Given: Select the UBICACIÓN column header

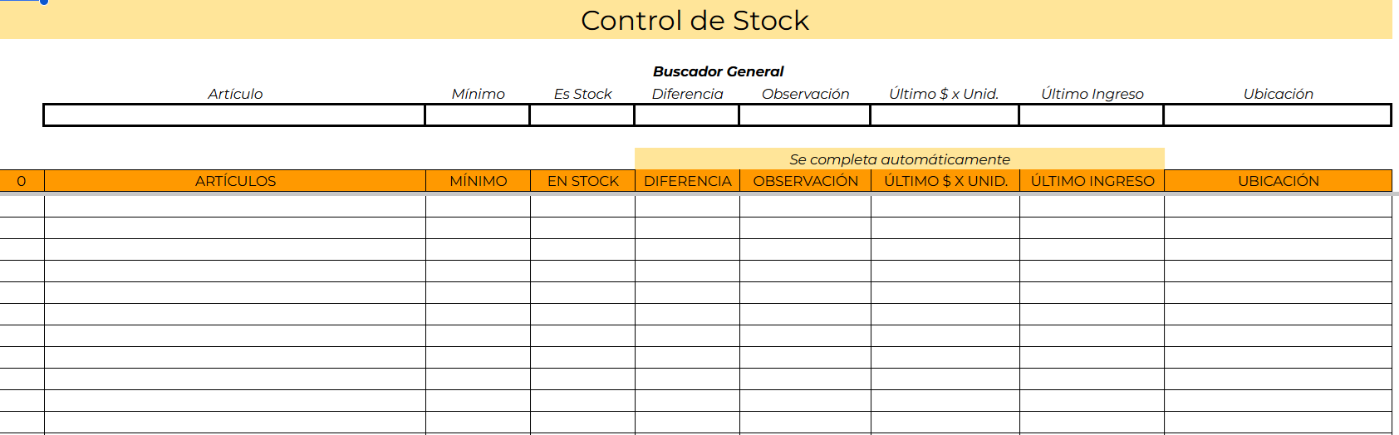Looking at the screenshot, I should [1279, 181].
